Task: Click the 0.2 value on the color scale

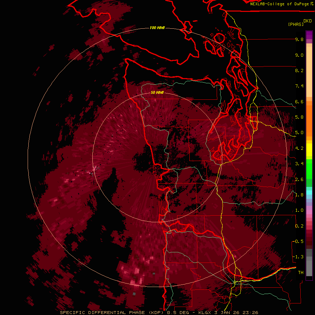Action: 299,226
